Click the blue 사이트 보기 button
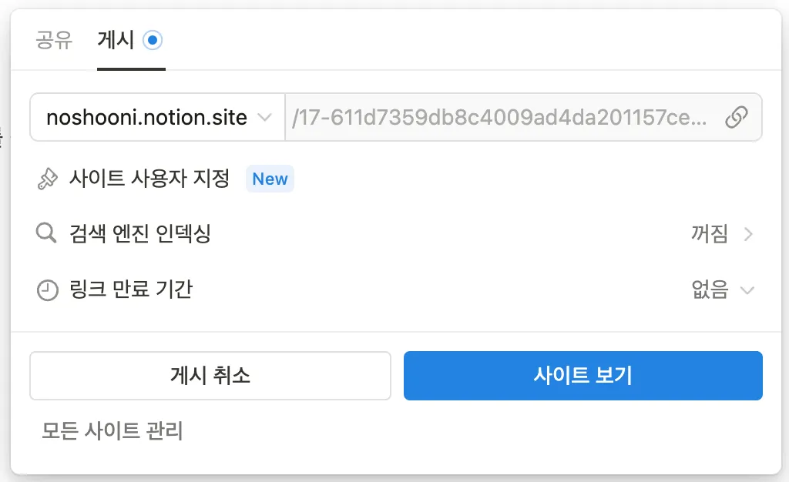Image resolution: width=789 pixels, height=482 pixels. click(583, 376)
